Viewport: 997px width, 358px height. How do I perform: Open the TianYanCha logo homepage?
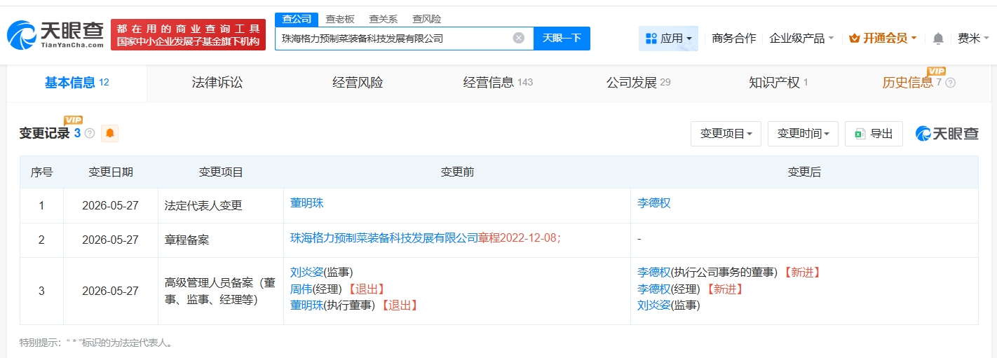55,34
